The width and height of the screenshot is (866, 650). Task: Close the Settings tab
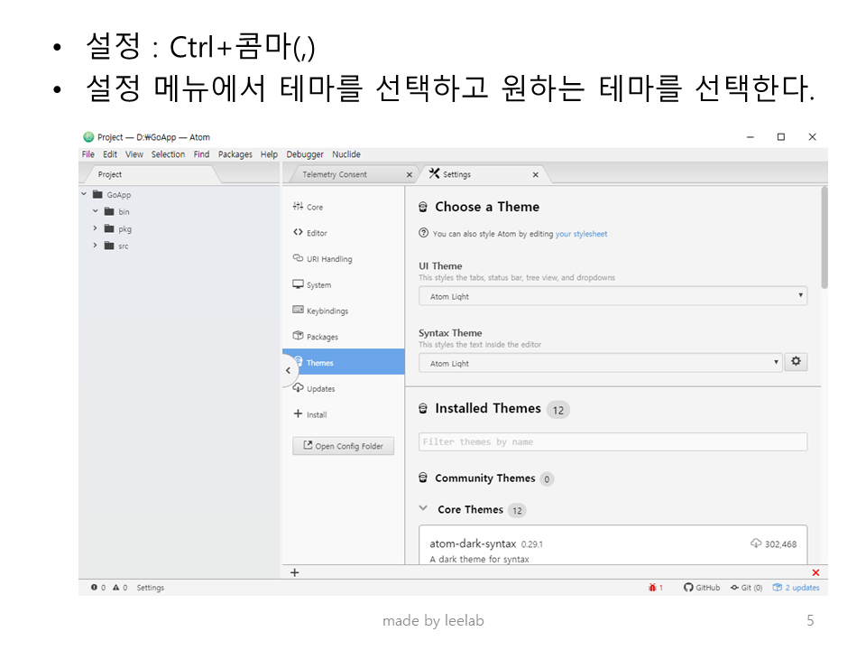coord(535,174)
